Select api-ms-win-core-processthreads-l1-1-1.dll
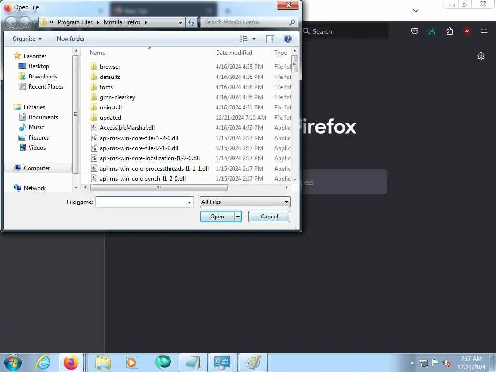496x372 pixels. 154,168
